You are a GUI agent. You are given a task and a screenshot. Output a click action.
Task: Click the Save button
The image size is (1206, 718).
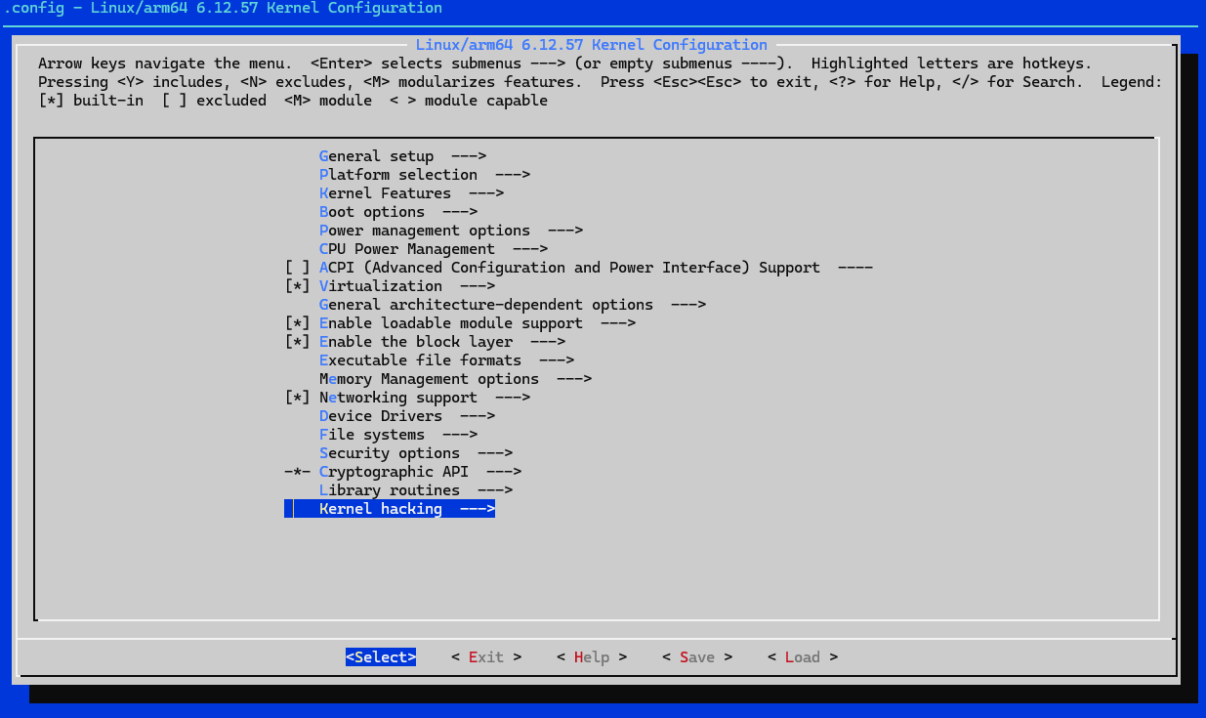[x=697, y=657]
